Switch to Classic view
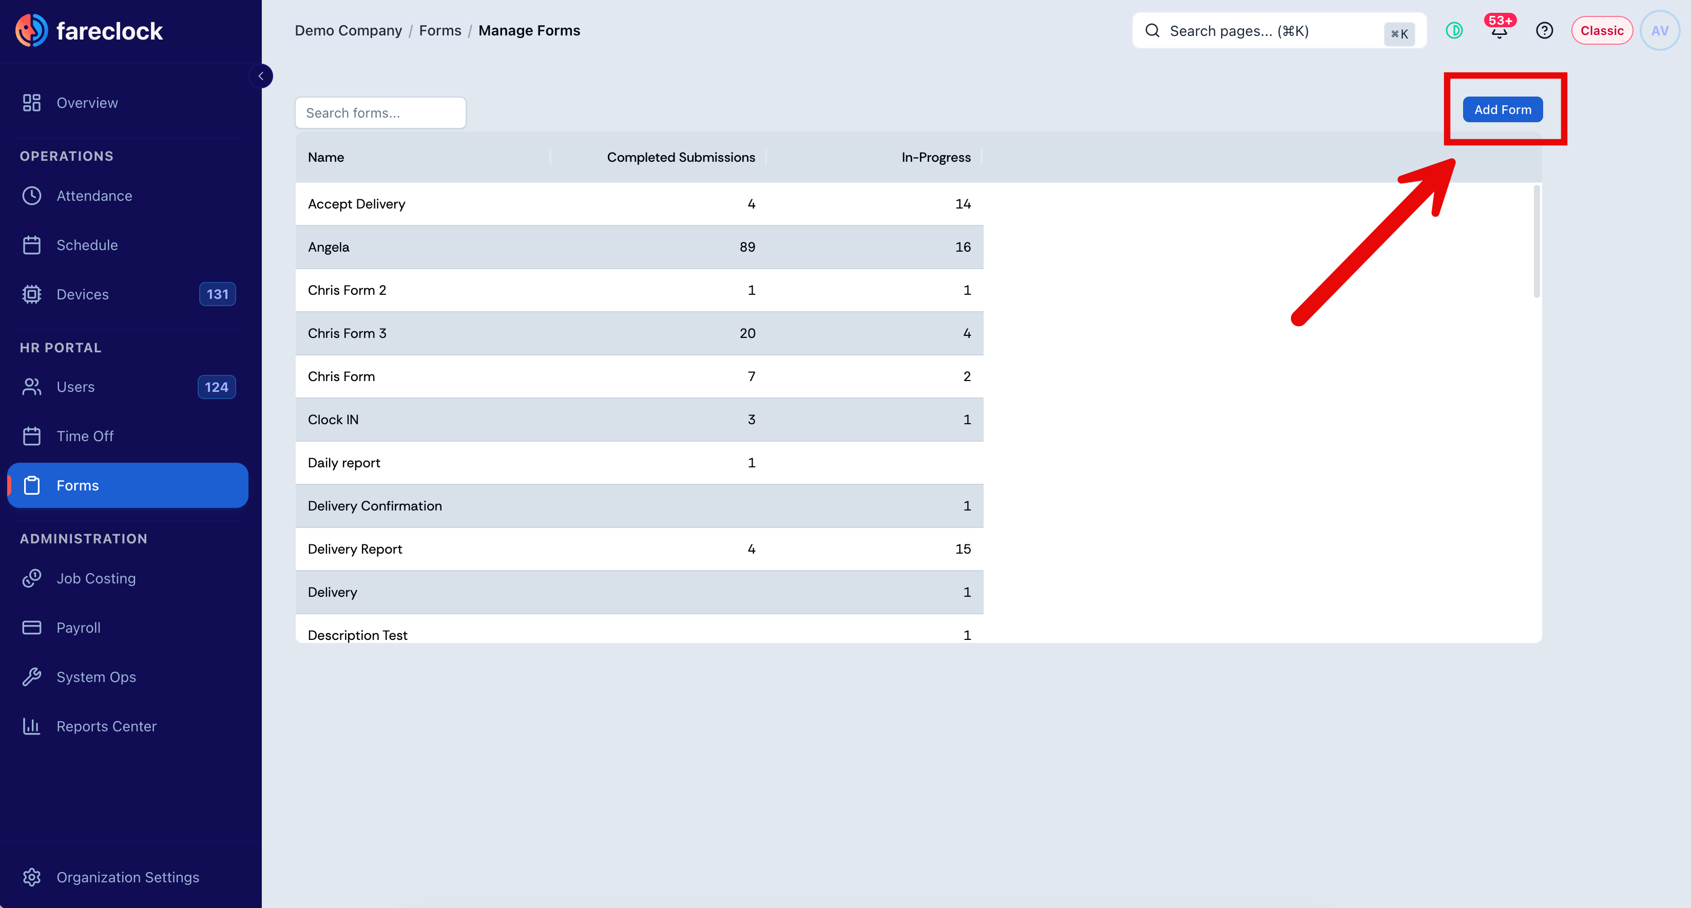Viewport: 1691px width, 908px height. (1602, 30)
